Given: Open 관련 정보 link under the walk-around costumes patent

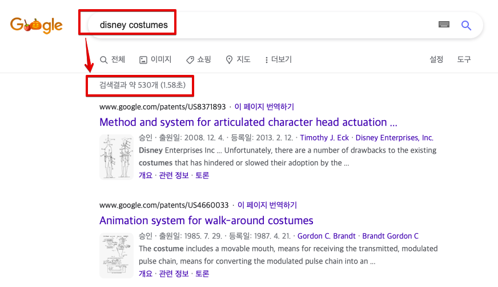Looking at the screenshot, I should tap(174, 274).
